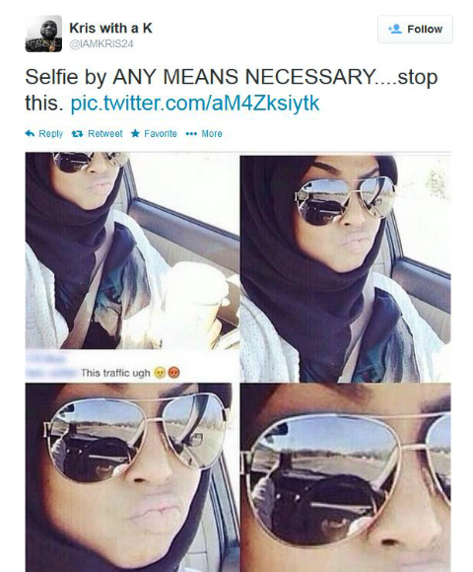Click the Favorite star icon
Screen dimensions: 473x572
point(135,133)
